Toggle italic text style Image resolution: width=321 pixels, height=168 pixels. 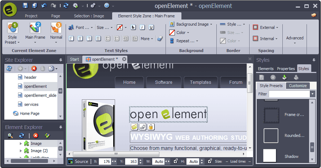(x=142, y=27)
